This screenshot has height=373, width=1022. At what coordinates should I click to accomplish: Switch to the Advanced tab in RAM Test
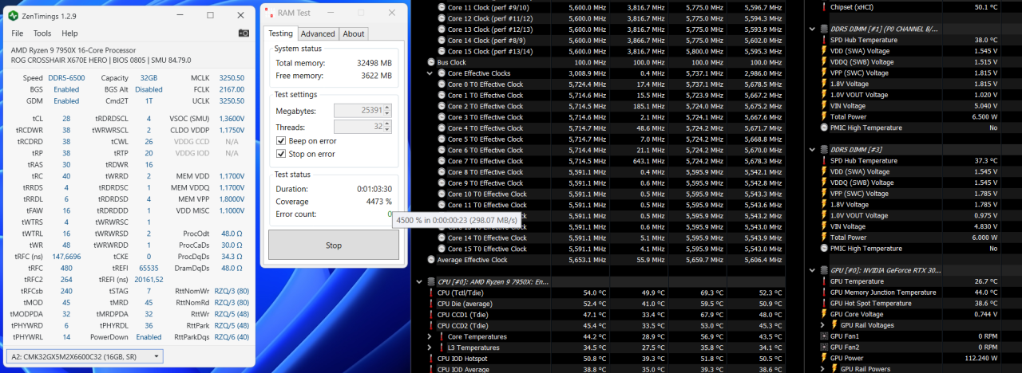tap(318, 33)
